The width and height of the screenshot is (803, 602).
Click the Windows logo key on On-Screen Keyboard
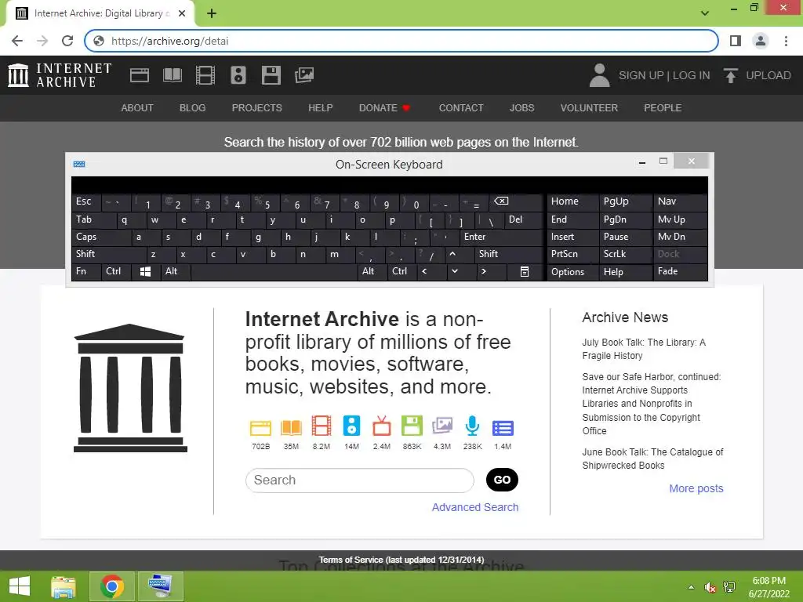pyautogui.click(x=145, y=272)
